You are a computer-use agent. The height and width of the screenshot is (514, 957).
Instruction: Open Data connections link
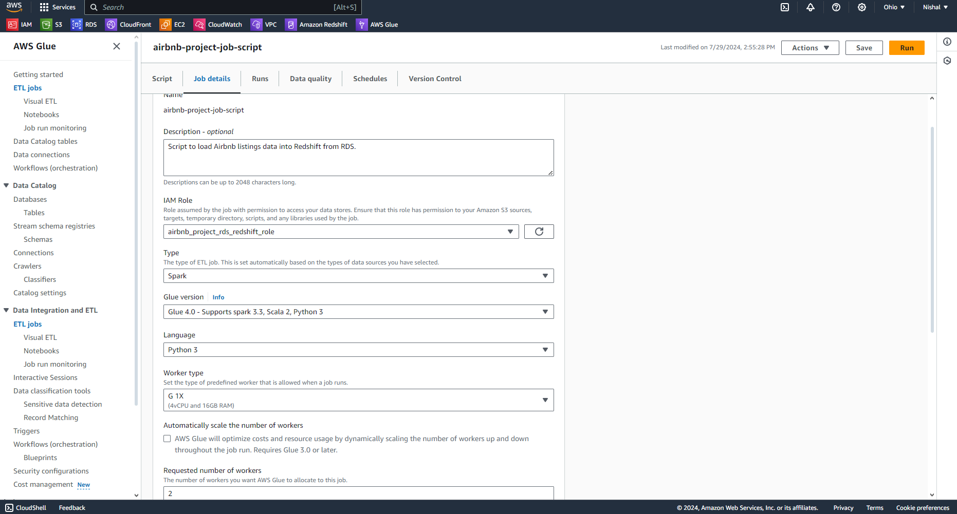pyautogui.click(x=42, y=155)
